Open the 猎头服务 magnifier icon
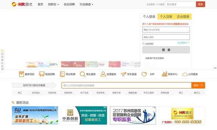Viewport: 217px width, 130px height. [82, 74]
